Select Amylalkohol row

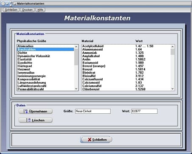(x=126, y=56)
